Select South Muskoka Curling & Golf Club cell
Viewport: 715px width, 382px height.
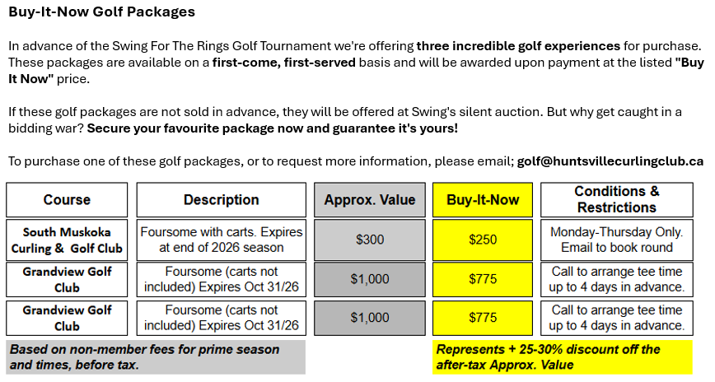(x=67, y=240)
